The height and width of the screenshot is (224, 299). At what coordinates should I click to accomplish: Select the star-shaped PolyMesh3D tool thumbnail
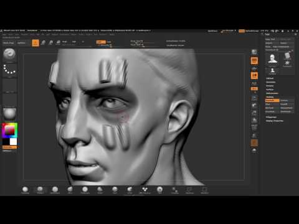pyautogui.click(x=287, y=63)
